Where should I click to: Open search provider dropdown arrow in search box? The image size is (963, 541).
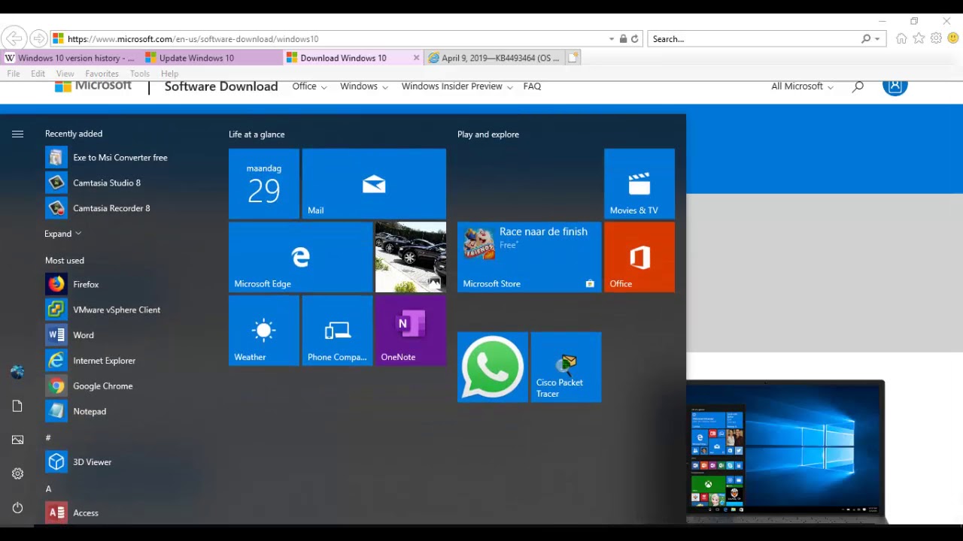(877, 39)
